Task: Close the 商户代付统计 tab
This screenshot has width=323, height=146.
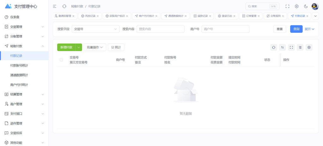Action: pyautogui.click(x=156, y=16)
